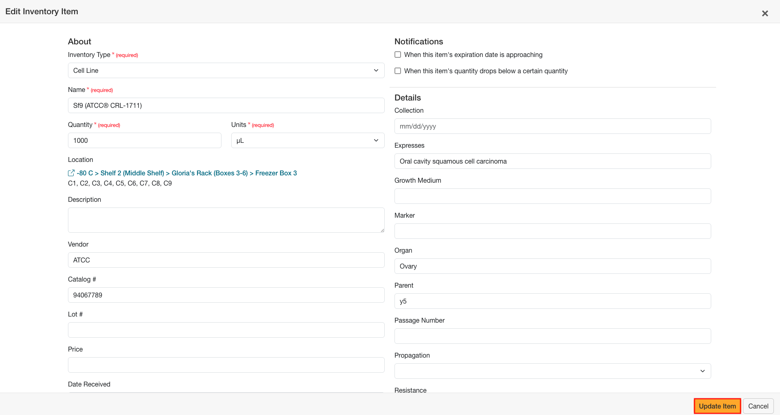This screenshot has height=415, width=780.
Task: Click the Organ field showing Ovary
Action: coord(552,266)
